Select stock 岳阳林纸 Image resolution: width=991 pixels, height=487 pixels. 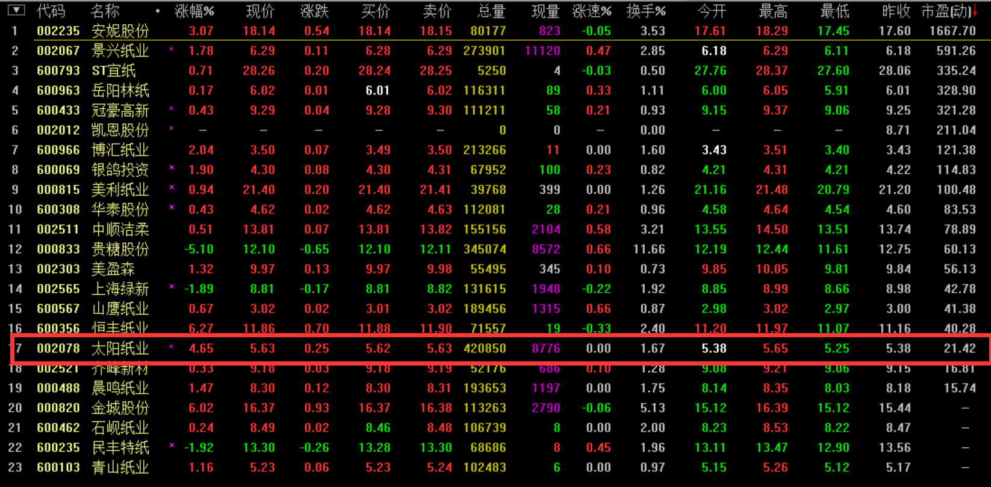pos(120,90)
